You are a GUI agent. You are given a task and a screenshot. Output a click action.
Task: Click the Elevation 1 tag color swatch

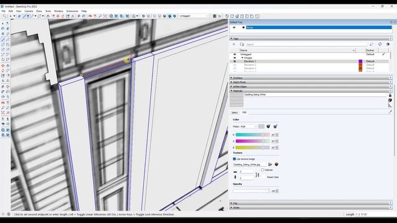click(x=360, y=61)
